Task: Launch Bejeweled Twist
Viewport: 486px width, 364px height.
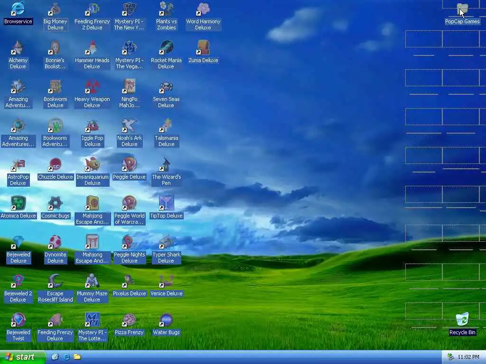Action: coord(18,328)
